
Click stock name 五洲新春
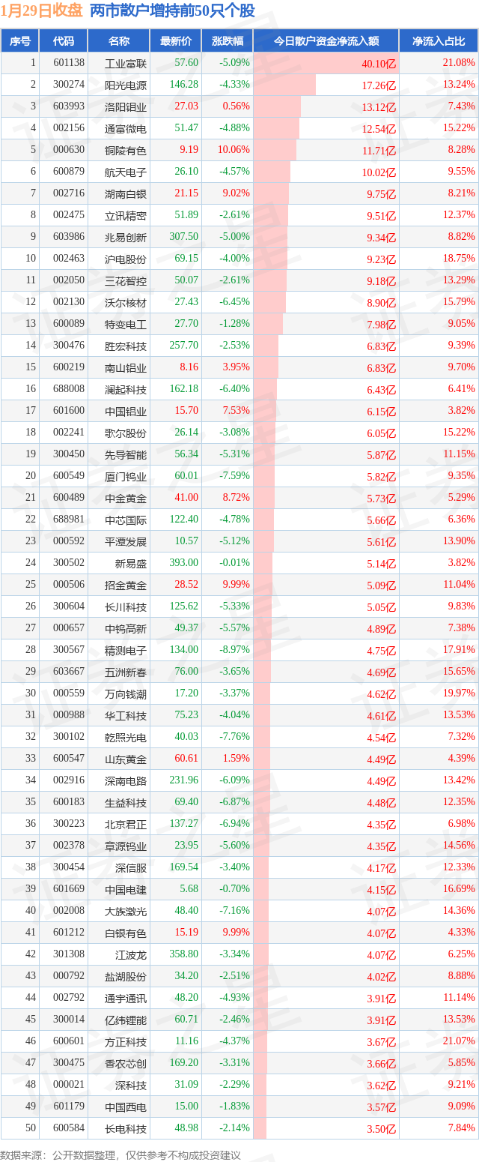(x=126, y=672)
